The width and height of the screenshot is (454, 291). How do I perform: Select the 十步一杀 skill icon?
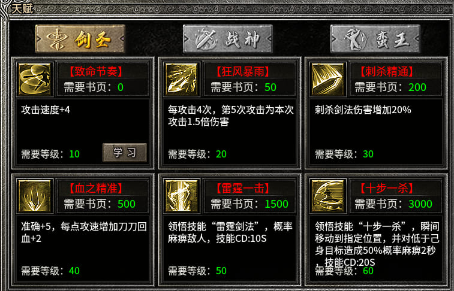328,196
